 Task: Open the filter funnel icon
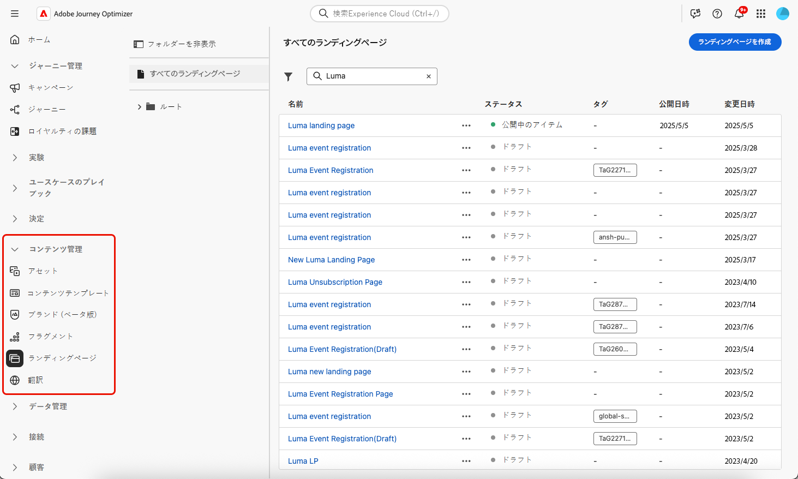click(289, 77)
